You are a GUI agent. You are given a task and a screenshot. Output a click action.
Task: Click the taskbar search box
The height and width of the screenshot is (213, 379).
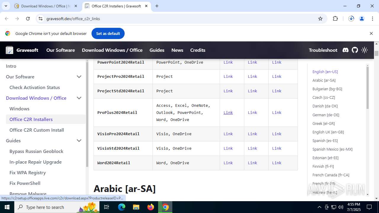57,207
